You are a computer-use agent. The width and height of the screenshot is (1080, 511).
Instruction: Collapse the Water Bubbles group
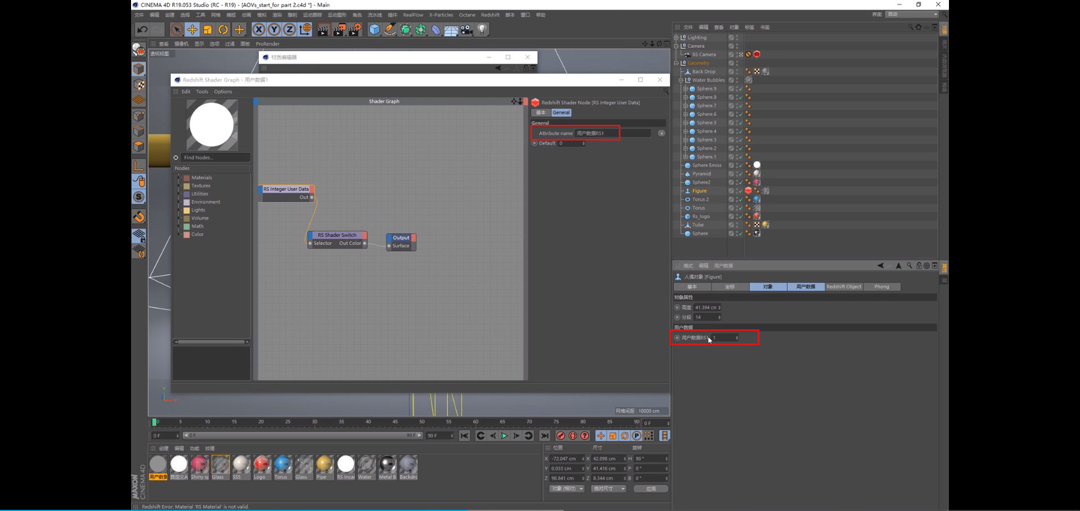(x=681, y=80)
